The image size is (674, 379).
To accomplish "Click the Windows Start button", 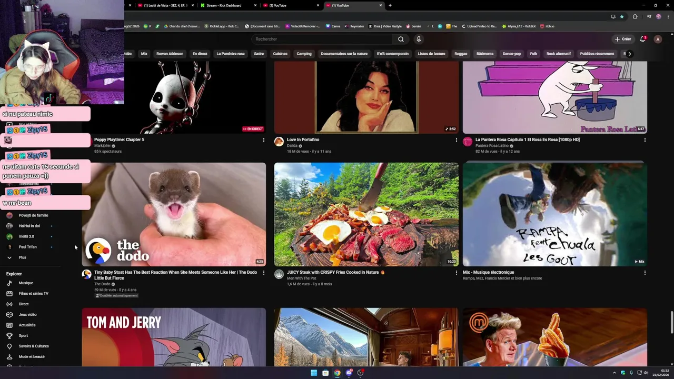I will 314,373.
